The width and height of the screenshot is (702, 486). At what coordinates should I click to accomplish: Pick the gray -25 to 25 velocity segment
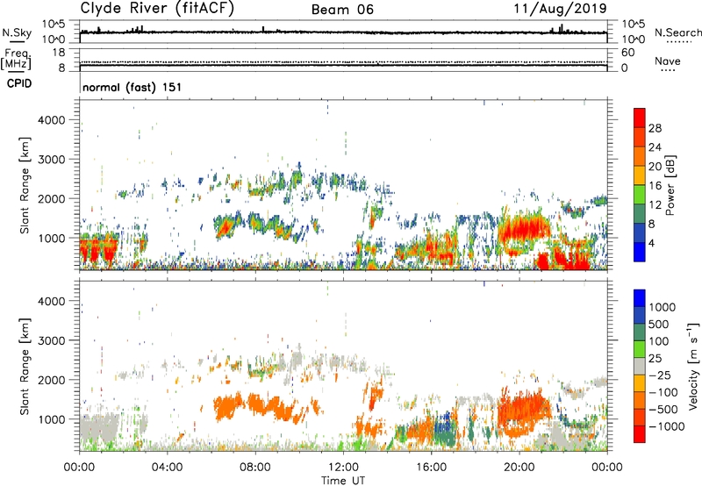pos(640,366)
